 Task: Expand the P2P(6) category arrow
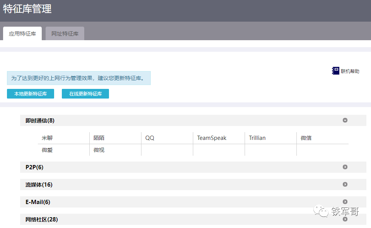pos(345,167)
